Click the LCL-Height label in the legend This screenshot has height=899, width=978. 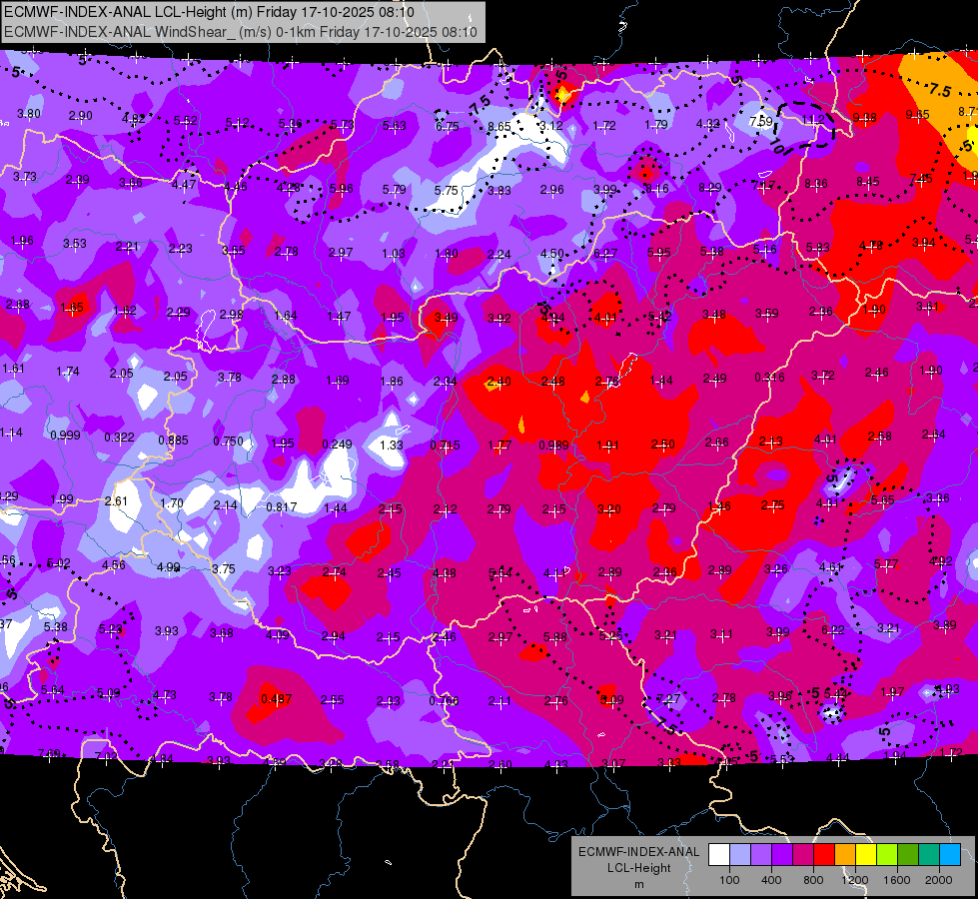click(x=638, y=868)
